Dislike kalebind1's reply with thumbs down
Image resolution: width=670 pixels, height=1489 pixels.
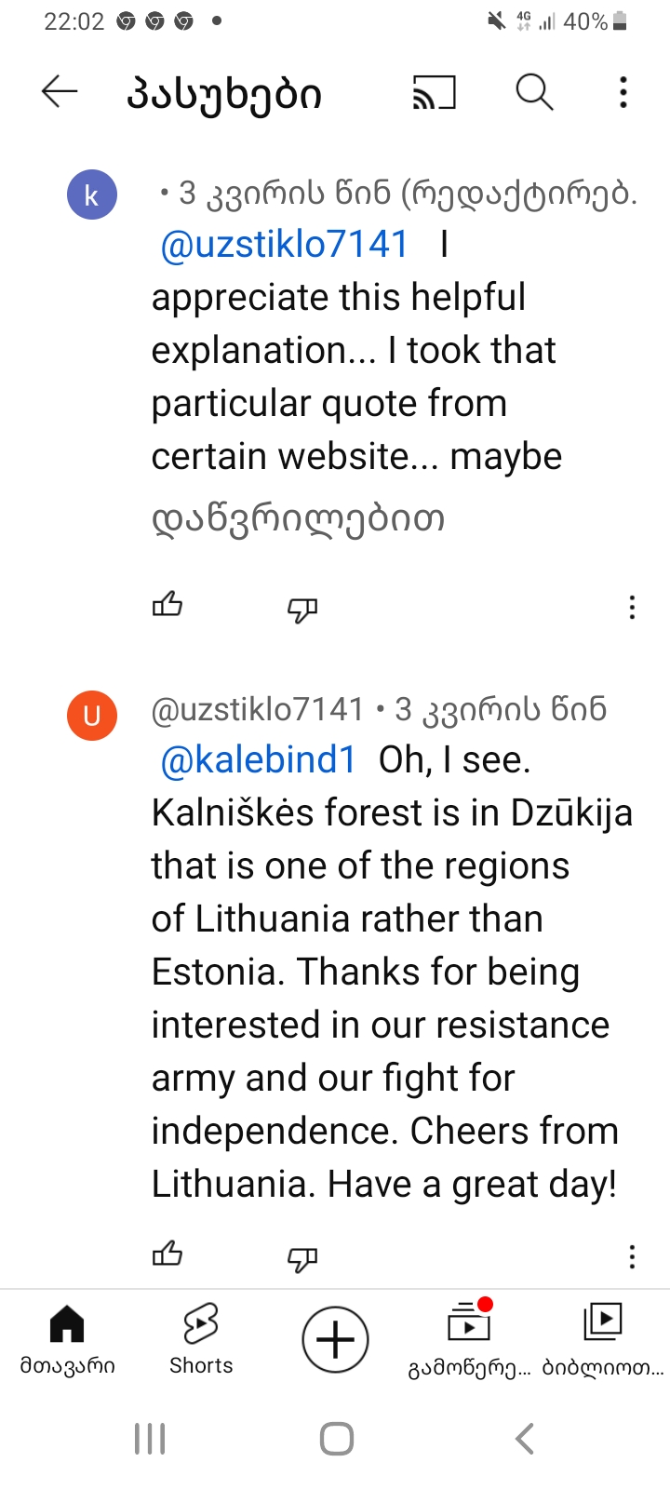point(302,609)
